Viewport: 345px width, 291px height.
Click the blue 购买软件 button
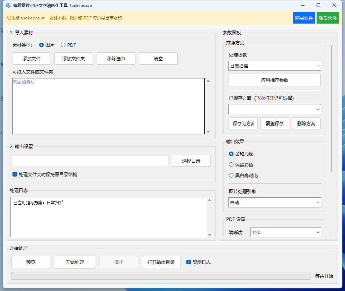304,18
